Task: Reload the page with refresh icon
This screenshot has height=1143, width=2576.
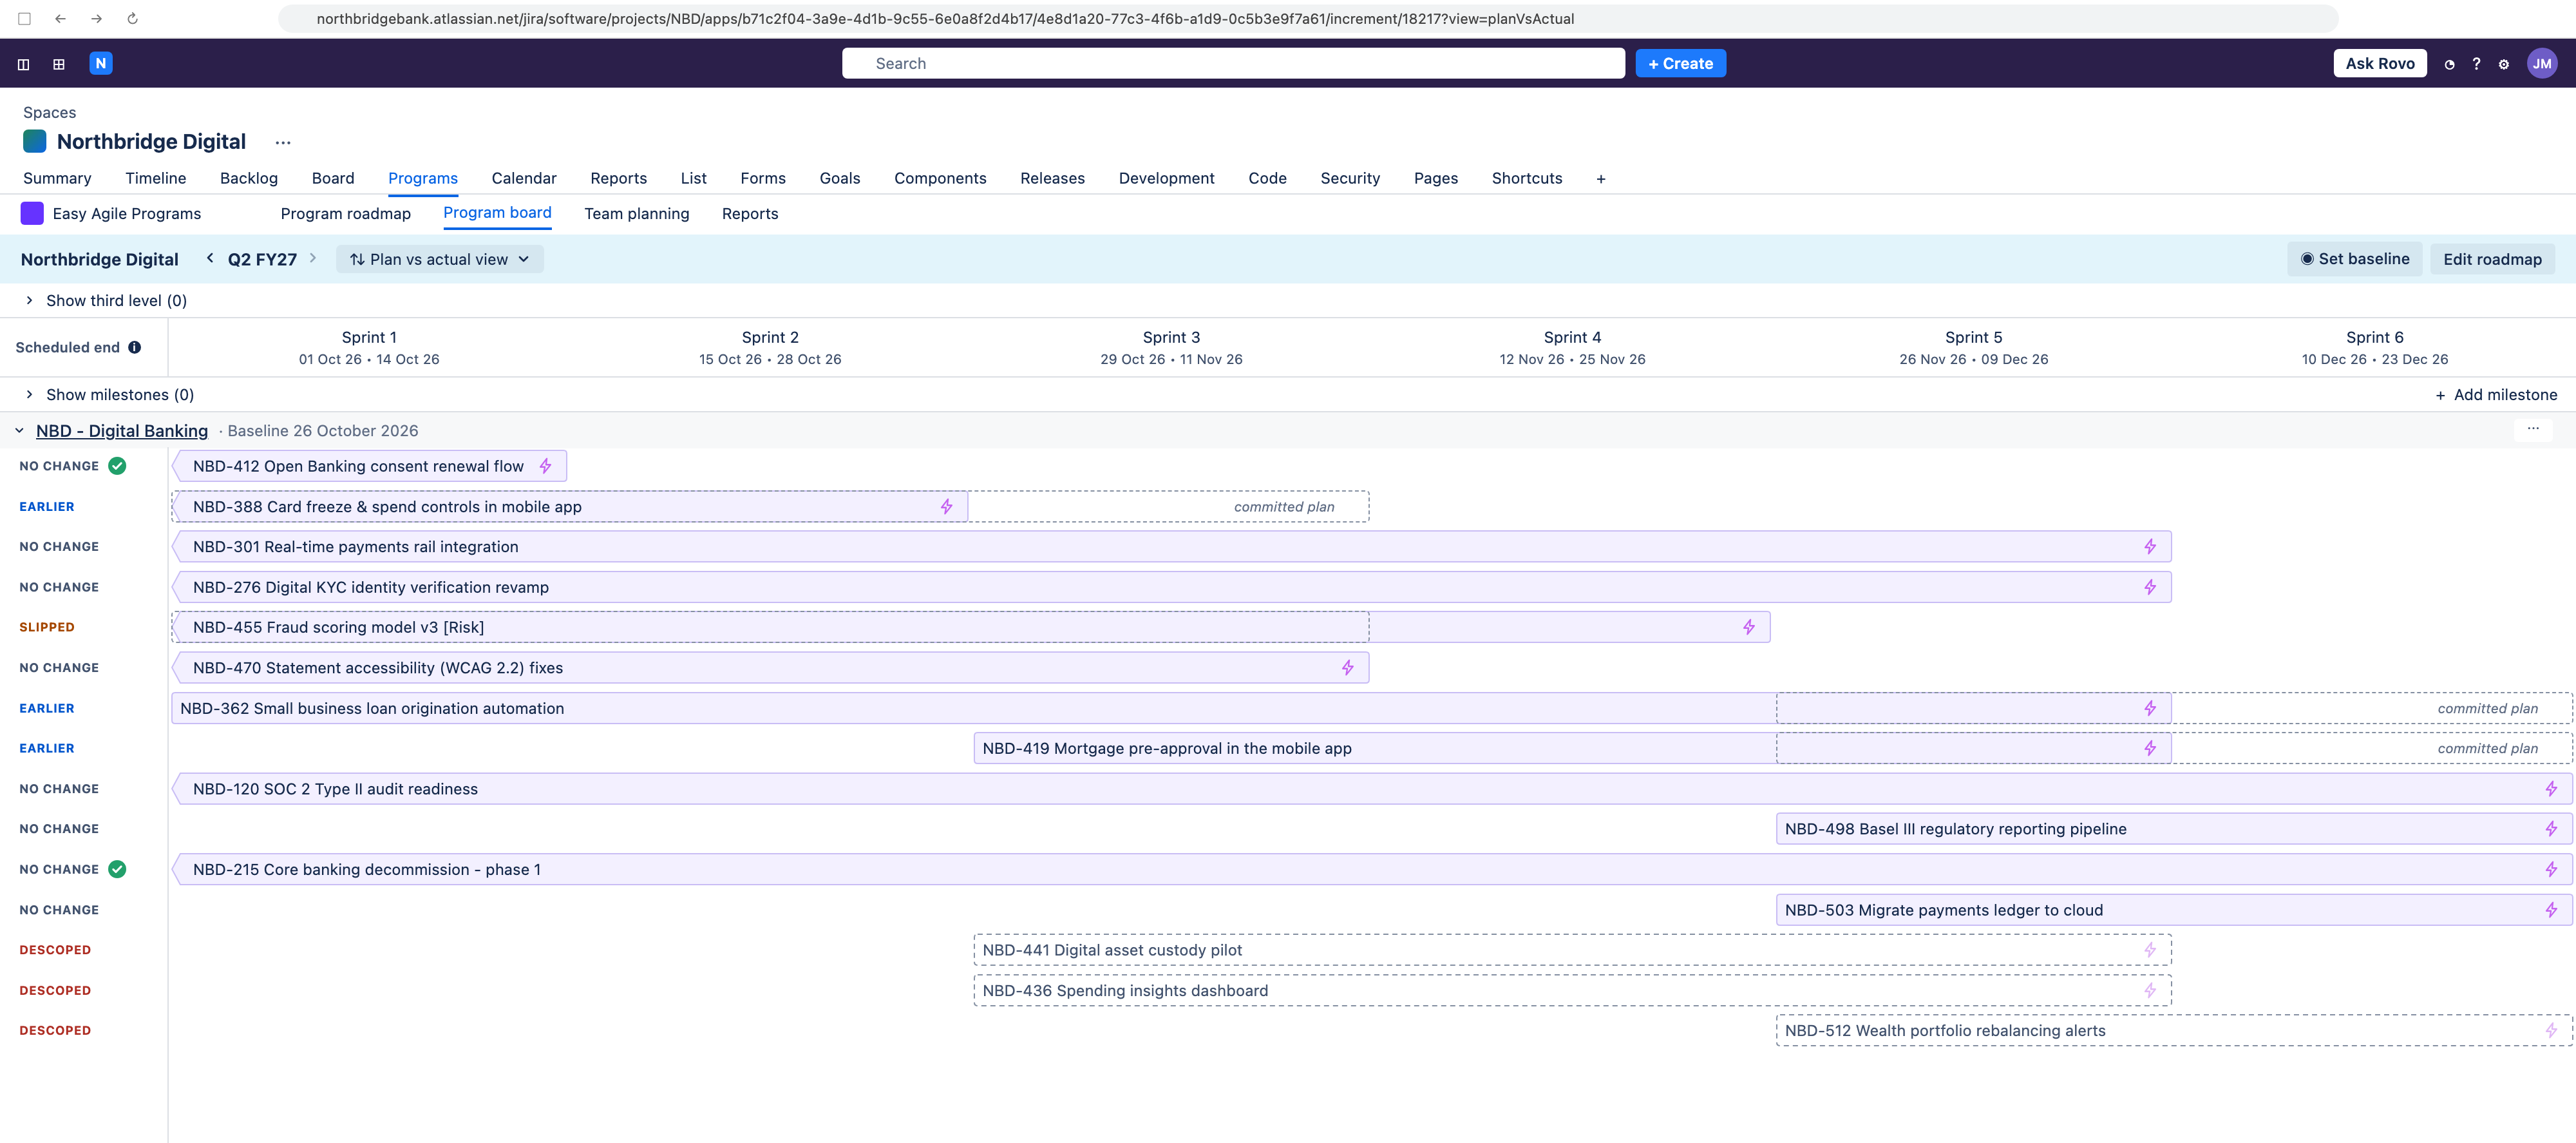Action: [x=132, y=18]
